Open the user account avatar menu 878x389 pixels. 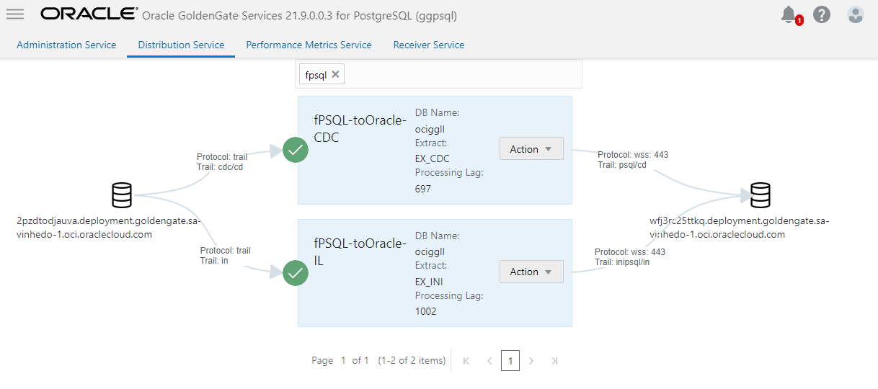(856, 14)
